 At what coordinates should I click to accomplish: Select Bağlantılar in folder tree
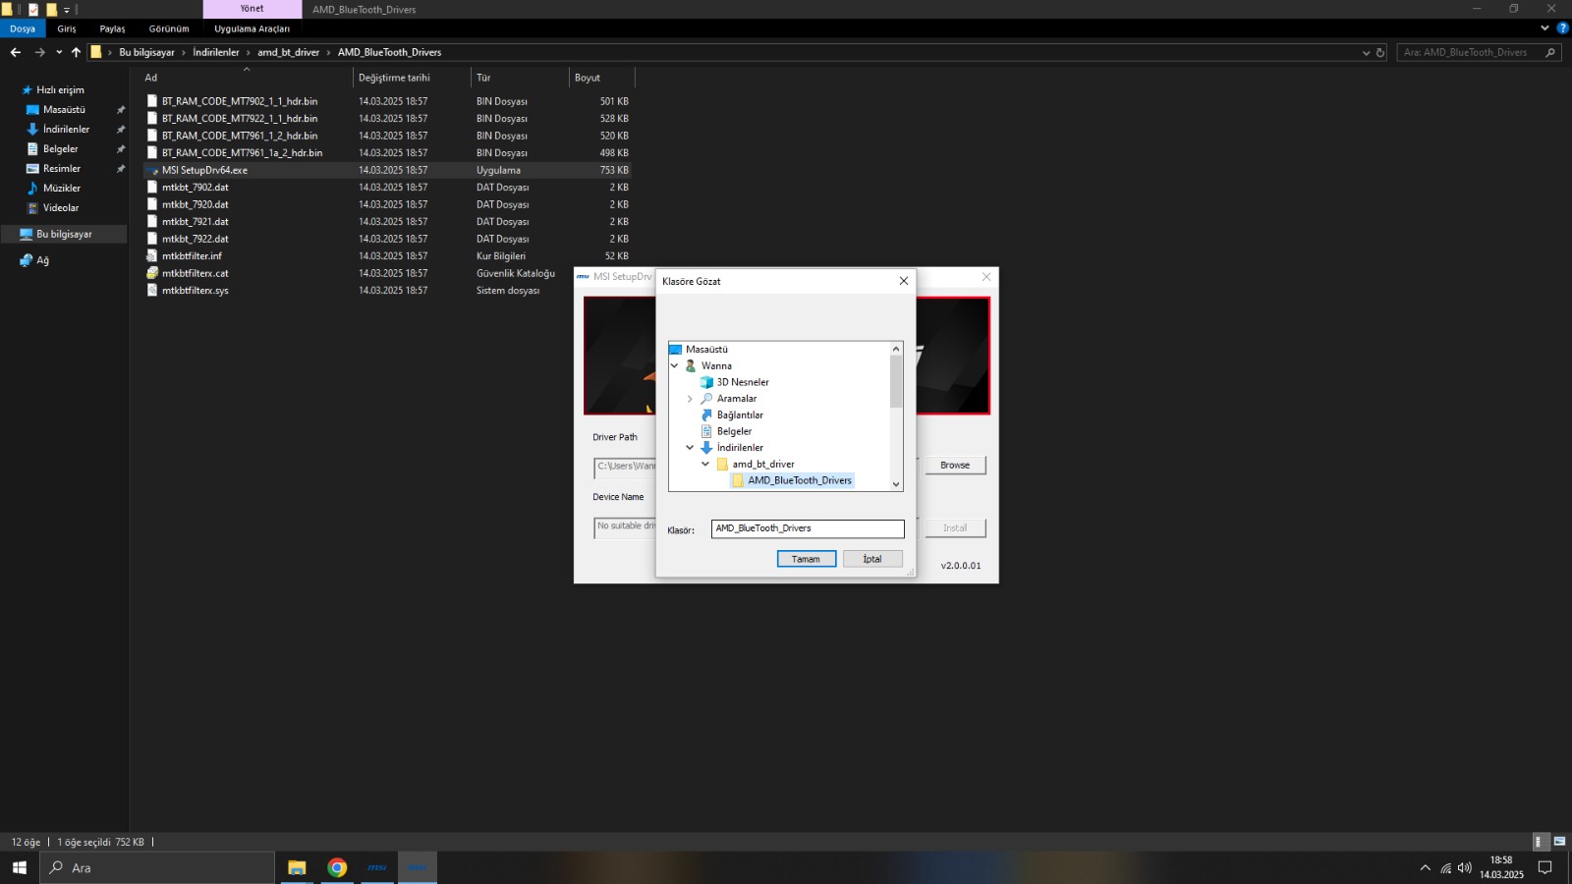click(x=740, y=414)
